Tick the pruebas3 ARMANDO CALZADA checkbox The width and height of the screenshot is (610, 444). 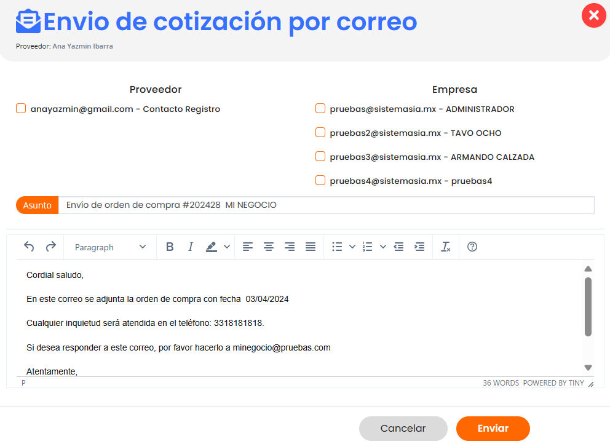pos(320,157)
